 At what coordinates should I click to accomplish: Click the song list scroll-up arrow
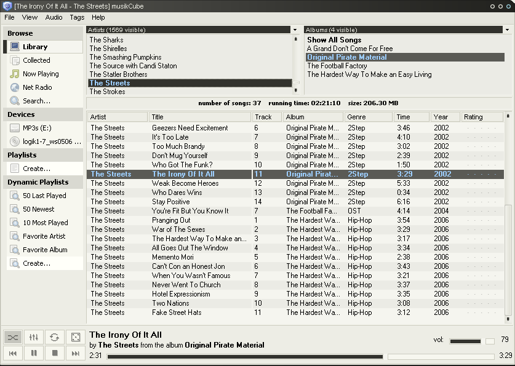pyautogui.click(x=508, y=116)
